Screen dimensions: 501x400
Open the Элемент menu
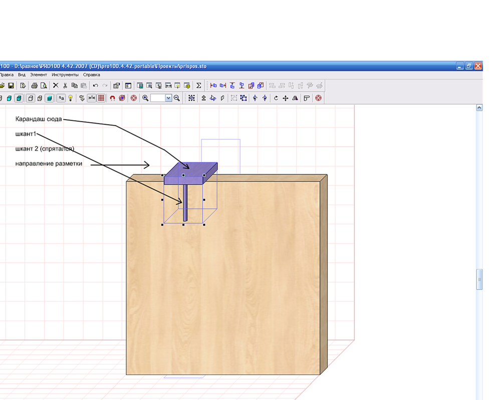pyautogui.click(x=39, y=75)
